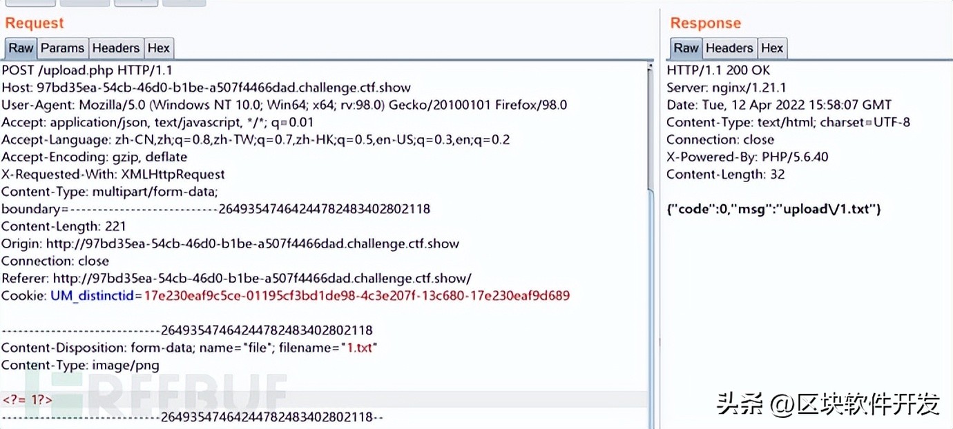The image size is (953, 429).
Task: Click the Accept: application/json line
Action: click(157, 122)
